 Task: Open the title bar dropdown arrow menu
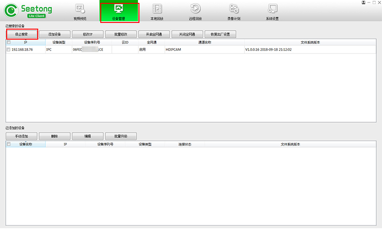tap(363, 2)
